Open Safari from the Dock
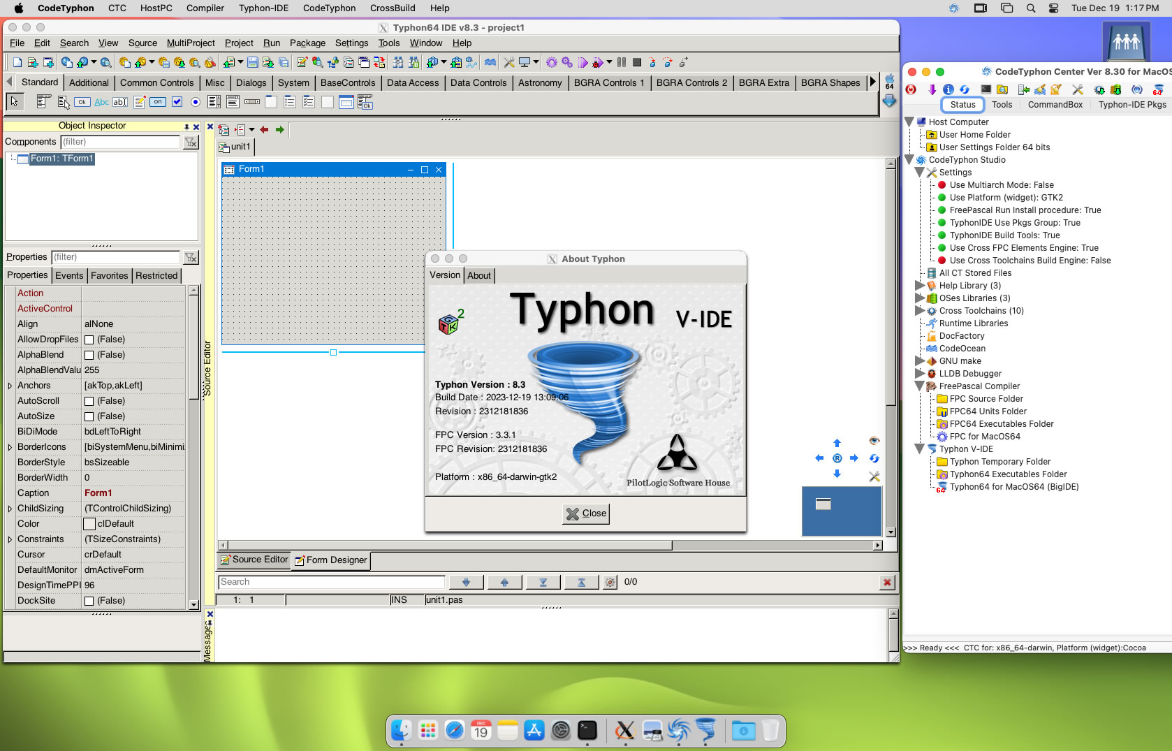1172x751 pixels. (455, 731)
